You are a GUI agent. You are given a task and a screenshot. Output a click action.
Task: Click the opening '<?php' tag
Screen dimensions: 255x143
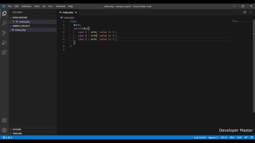(73, 21)
